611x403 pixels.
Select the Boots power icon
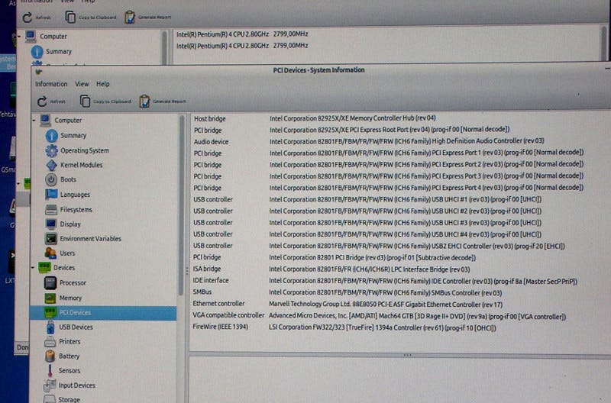51,179
